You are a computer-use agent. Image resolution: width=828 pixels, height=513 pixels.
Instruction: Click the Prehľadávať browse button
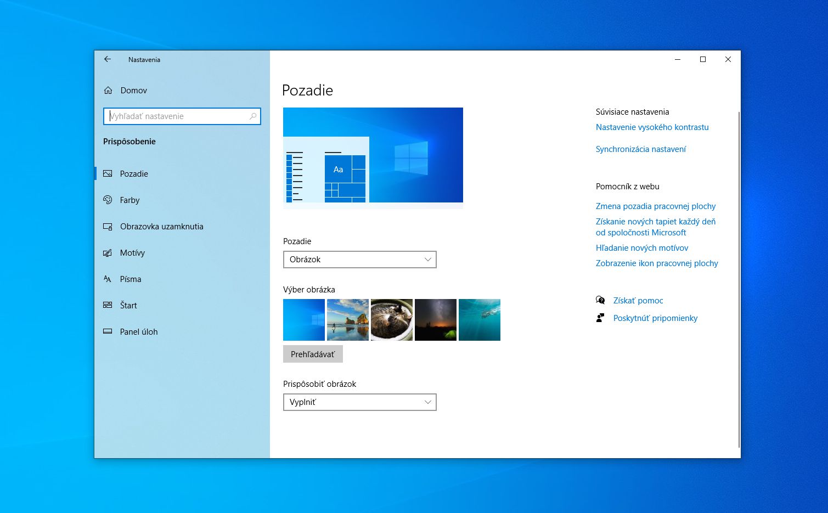[313, 354]
